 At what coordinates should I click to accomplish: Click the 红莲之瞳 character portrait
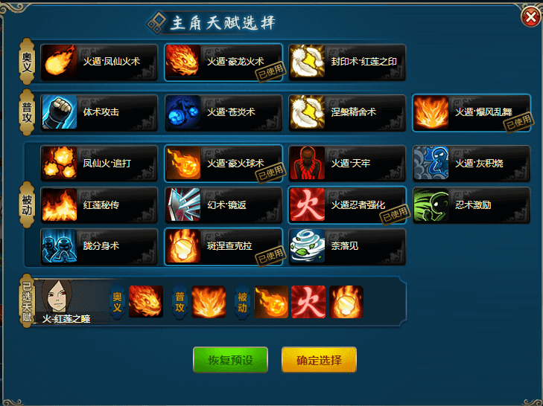pos(57,297)
